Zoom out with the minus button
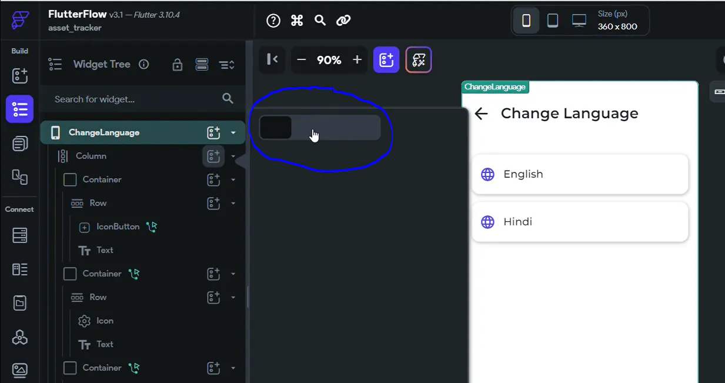The width and height of the screenshot is (725, 383). [x=302, y=60]
